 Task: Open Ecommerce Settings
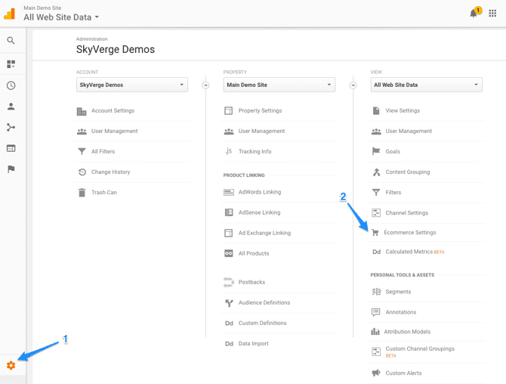(x=409, y=233)
